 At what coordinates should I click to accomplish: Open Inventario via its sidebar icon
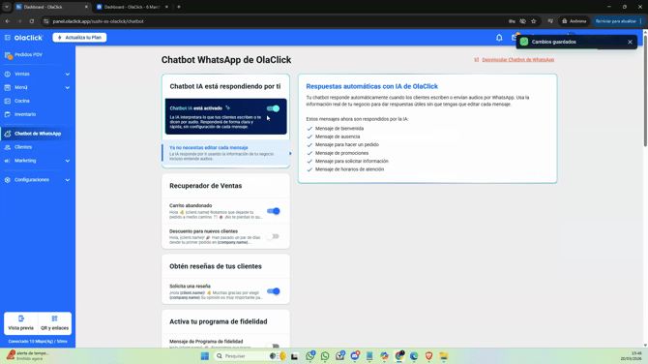(8, 114)
